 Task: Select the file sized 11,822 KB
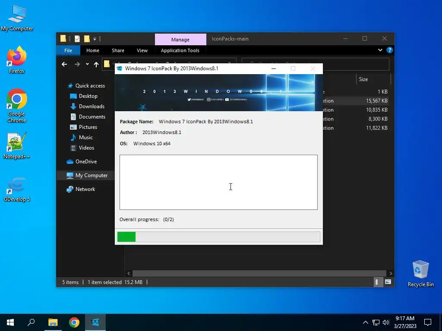pyautogui.click(x=357, y=128)
